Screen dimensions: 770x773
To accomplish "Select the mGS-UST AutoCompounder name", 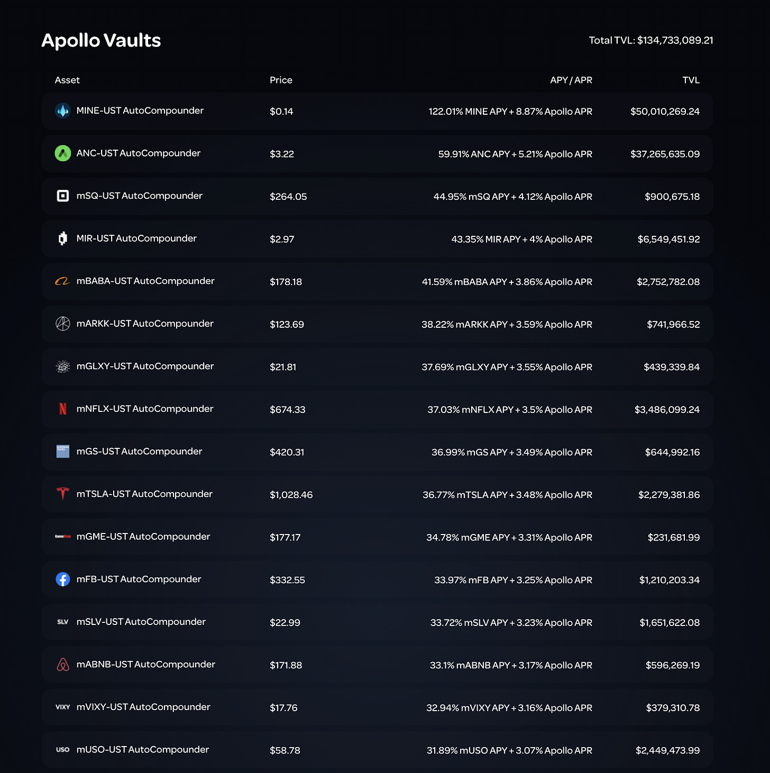I will (139, 452).
